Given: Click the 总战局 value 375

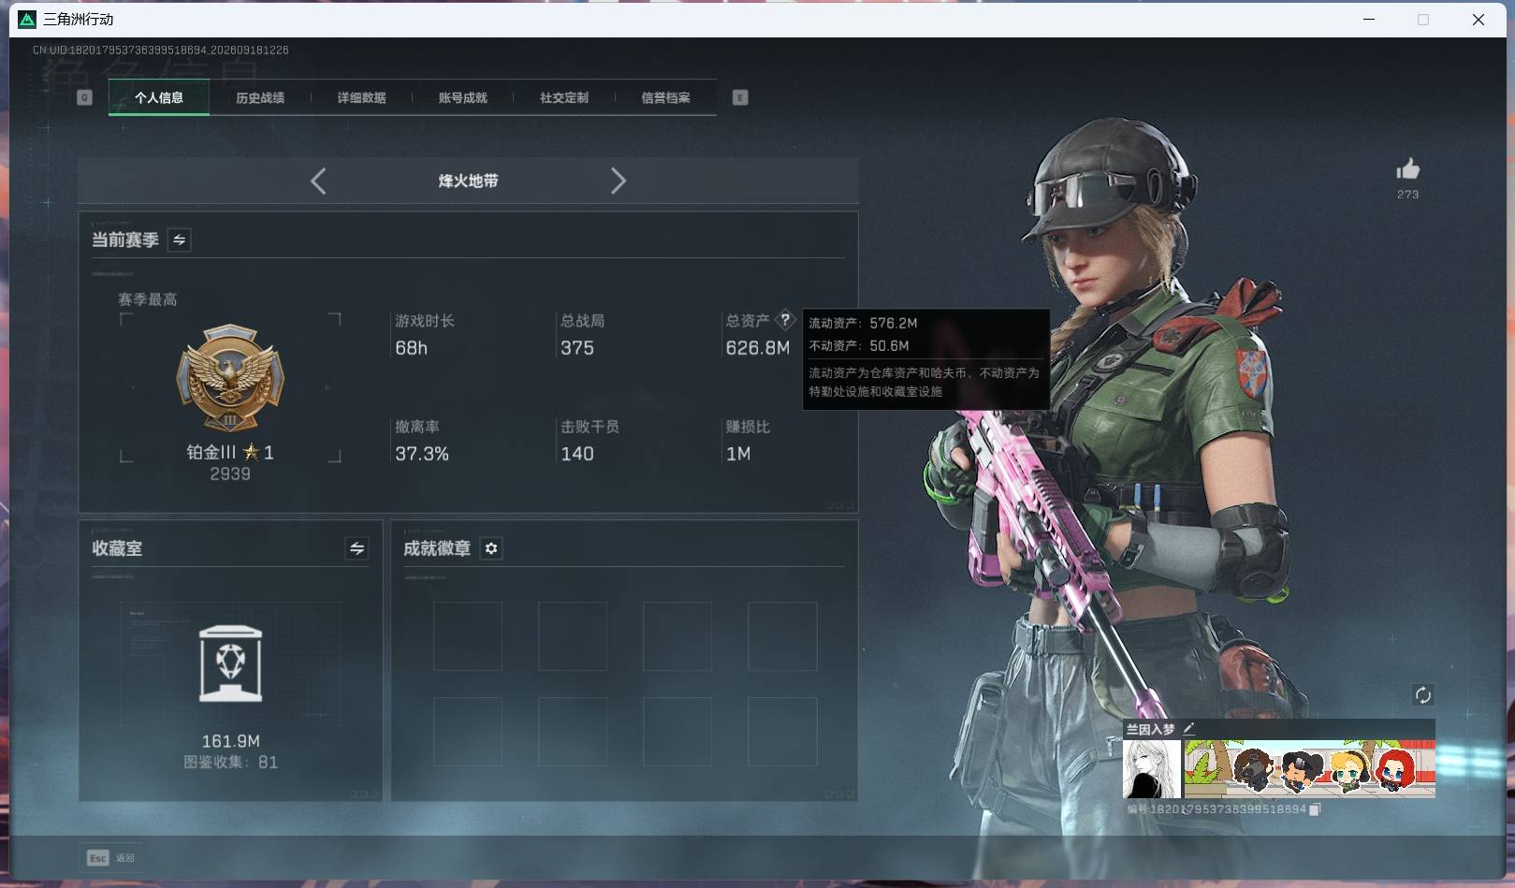Looking at the screenshot, I should (x=577, y=348).
